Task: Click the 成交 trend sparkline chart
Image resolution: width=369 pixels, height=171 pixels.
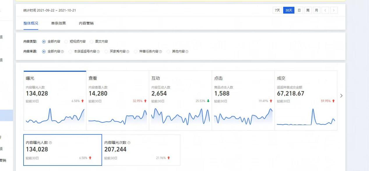Action: coord(306,117)
